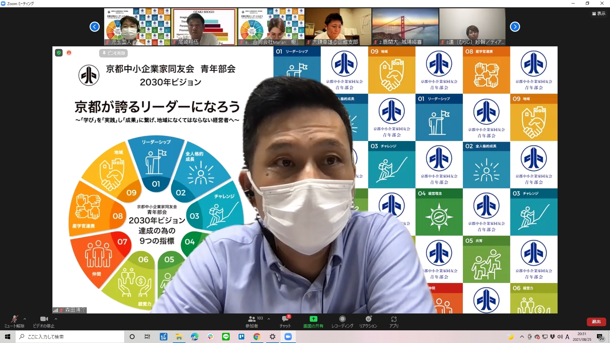Viewport: 610px width, 343px height.
Task: Open weather moon icon in taskbar
Action: tap(510, 337)
